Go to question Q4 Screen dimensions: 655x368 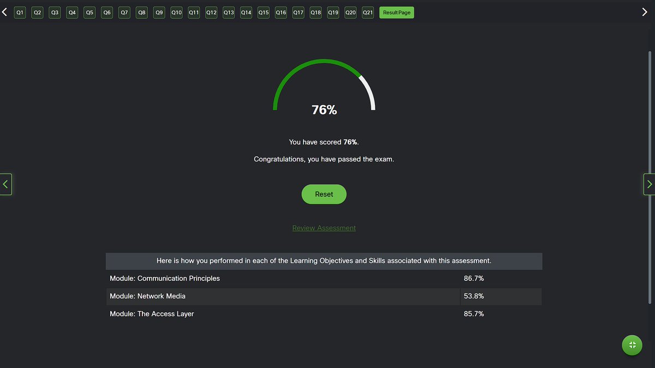point(72,12)
